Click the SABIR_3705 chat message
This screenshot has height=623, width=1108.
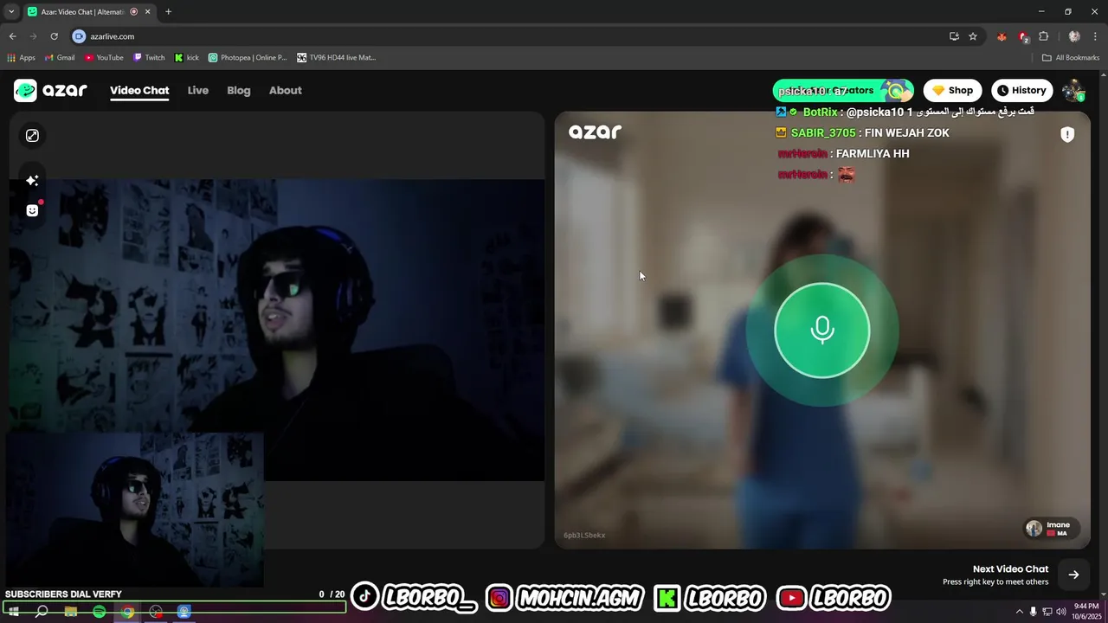click(863, 132)
